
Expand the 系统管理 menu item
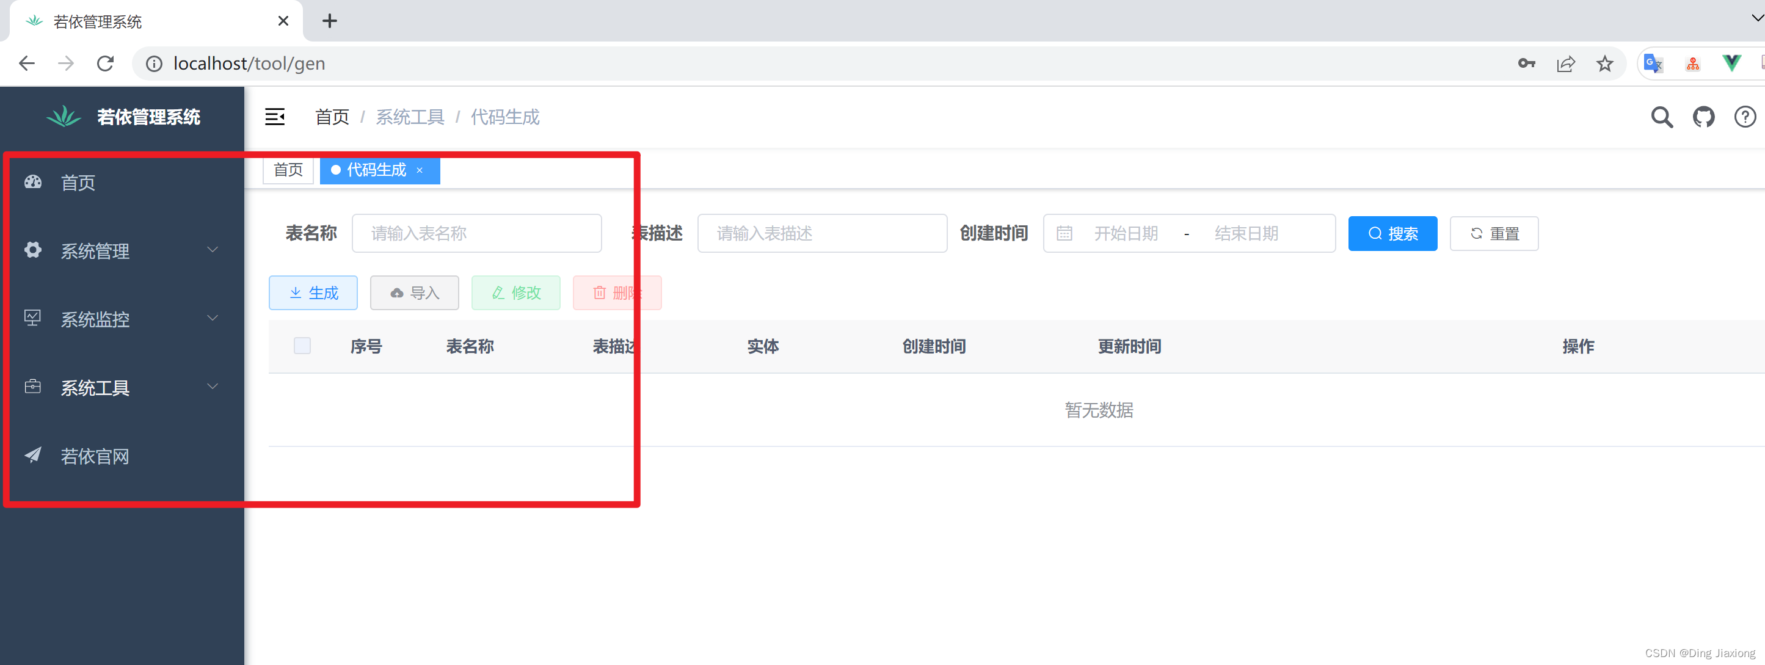pyautogui.click(x=122, y=251)
